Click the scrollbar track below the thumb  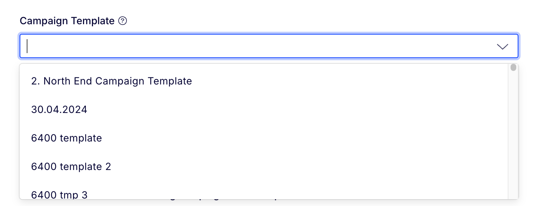coord(513,135)
